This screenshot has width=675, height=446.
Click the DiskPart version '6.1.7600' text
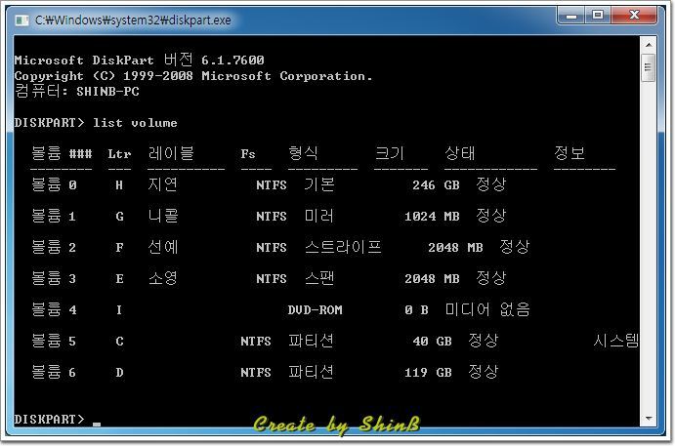(232, 61)
